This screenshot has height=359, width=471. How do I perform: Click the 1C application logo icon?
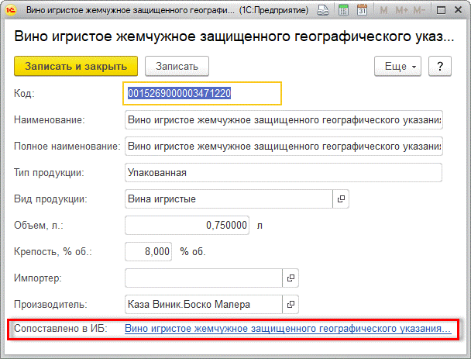coord(11,10)
